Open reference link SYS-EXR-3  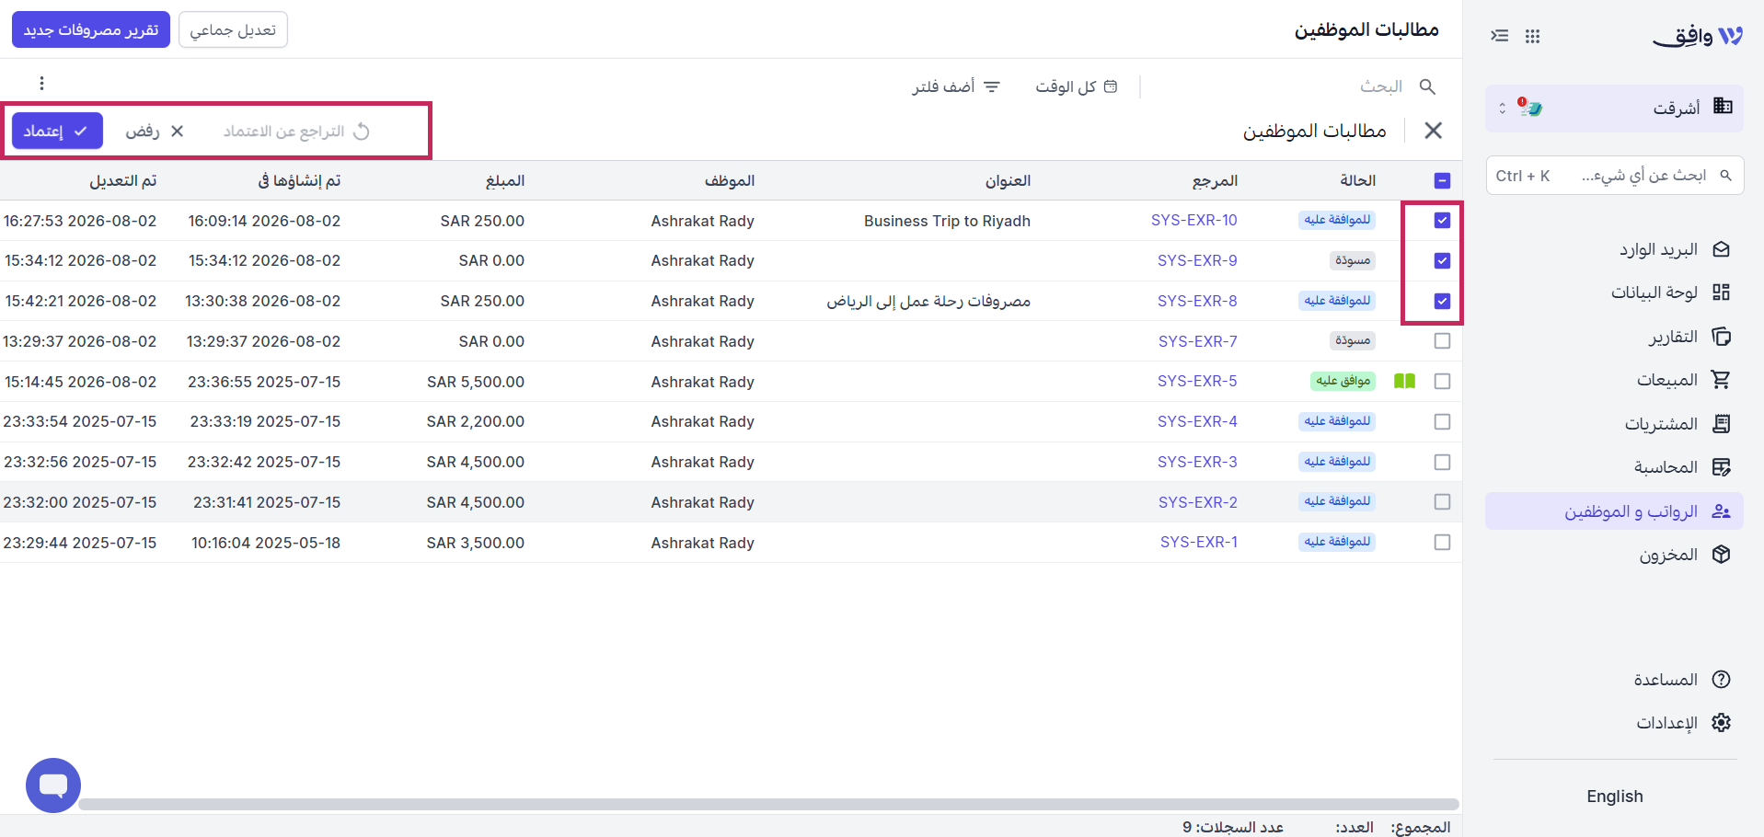1197,462
